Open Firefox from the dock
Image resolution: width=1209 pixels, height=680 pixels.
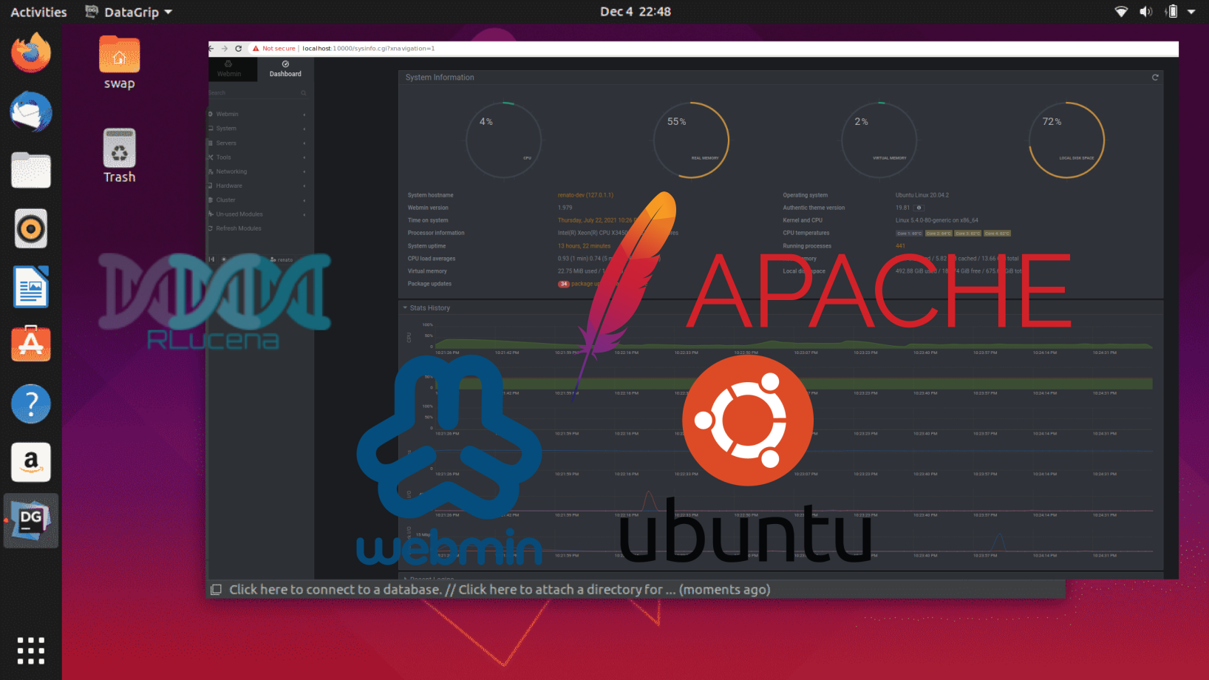click(31, 53)
